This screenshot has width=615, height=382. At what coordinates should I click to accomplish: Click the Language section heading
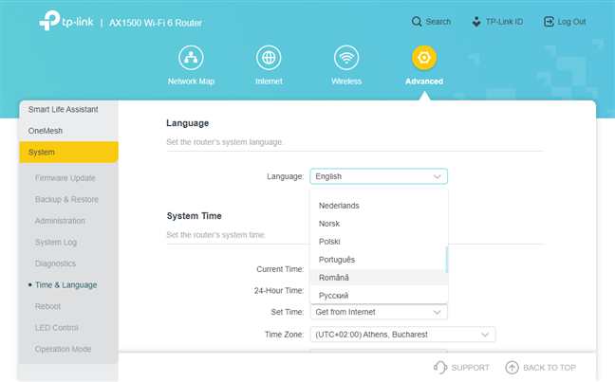[188, 123]
